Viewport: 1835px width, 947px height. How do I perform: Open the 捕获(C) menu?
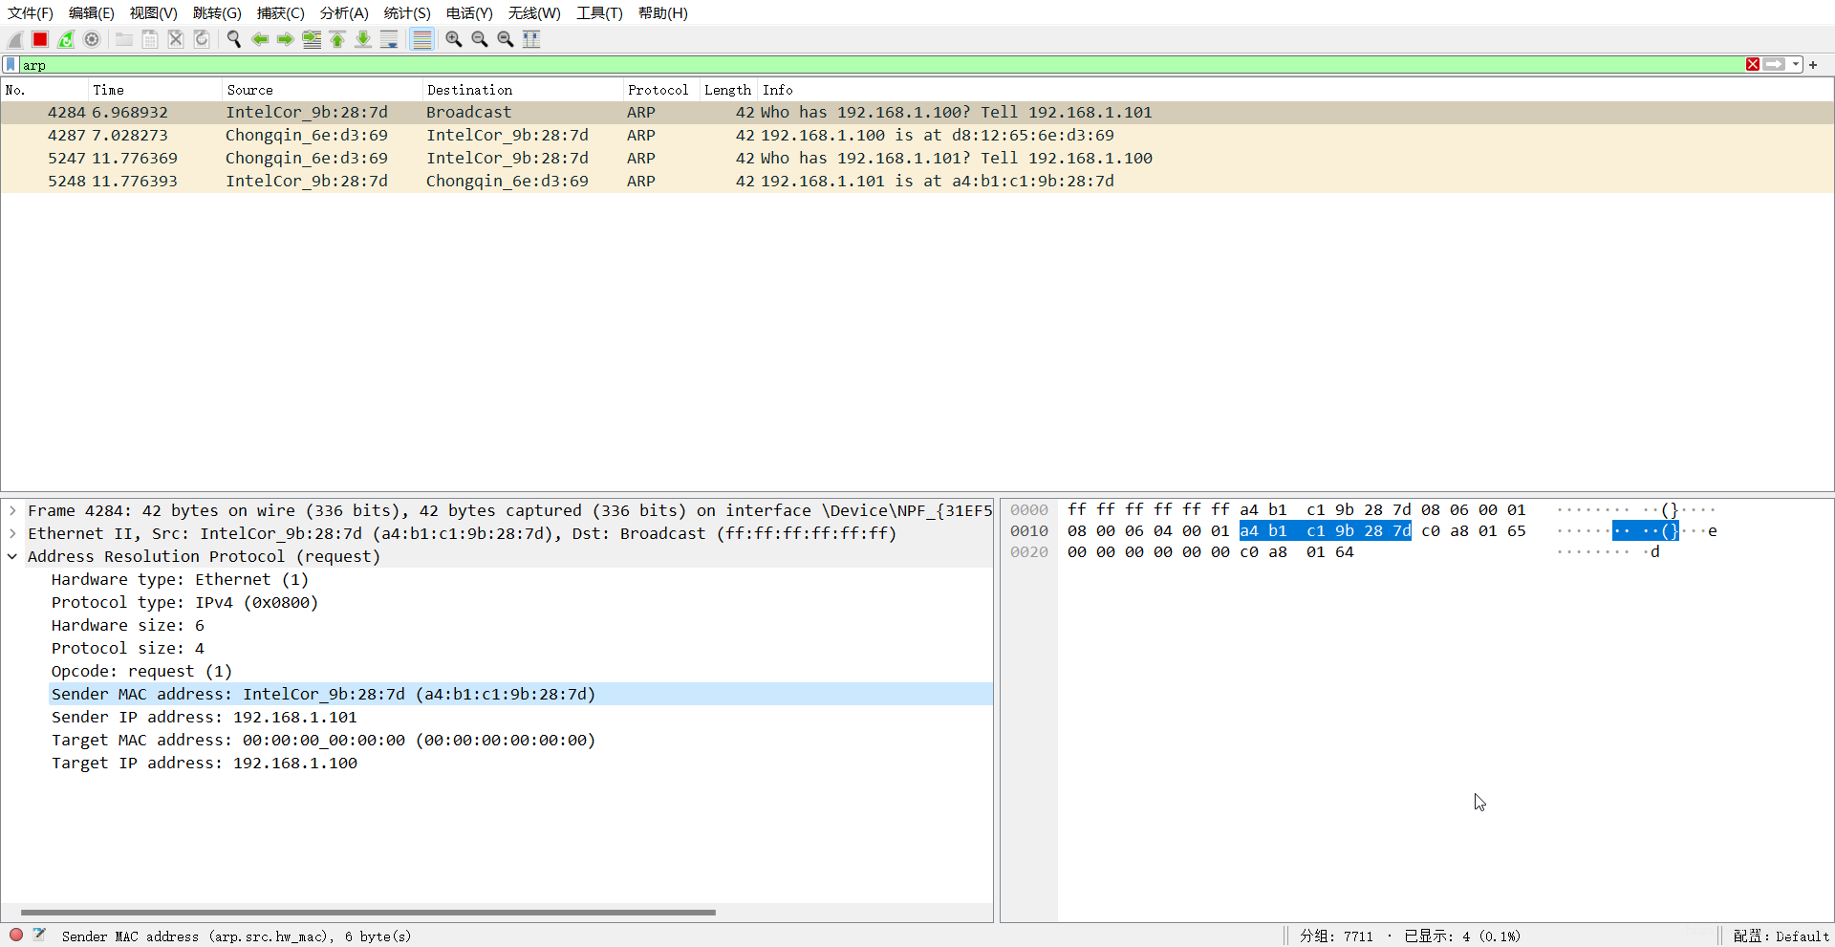coord(281,13)
